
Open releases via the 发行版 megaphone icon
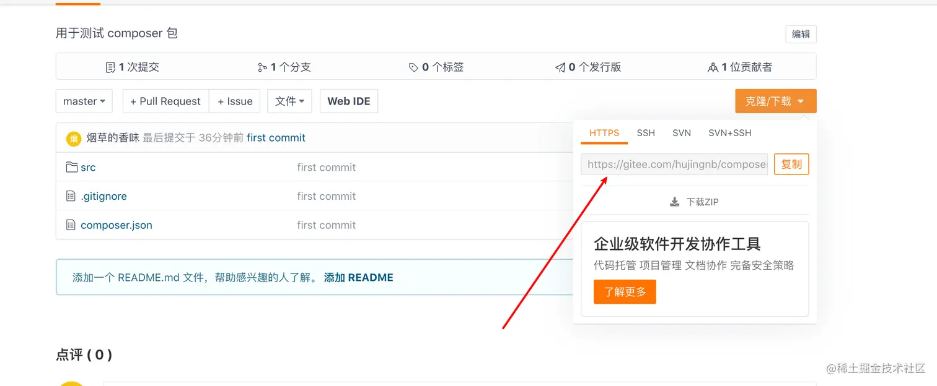pos(561,66)
